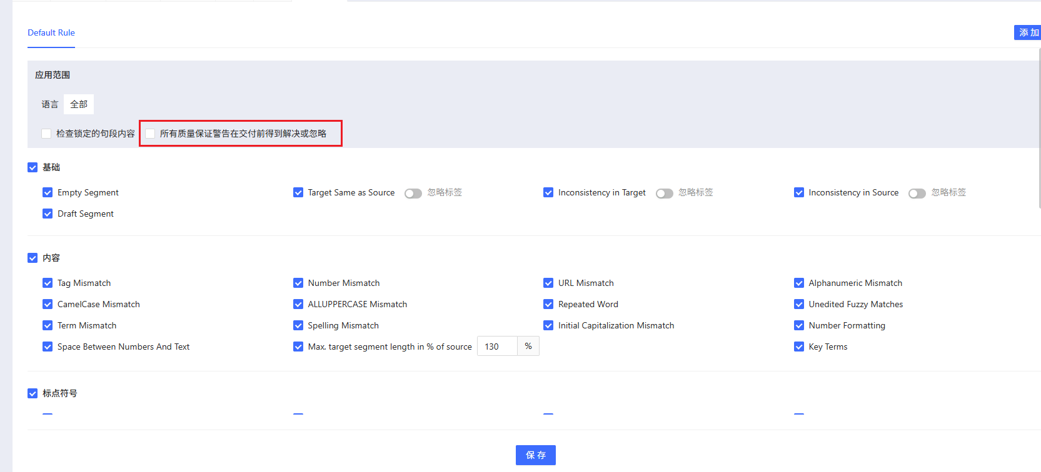Uncheck CamelCase Mismatch

48,304
